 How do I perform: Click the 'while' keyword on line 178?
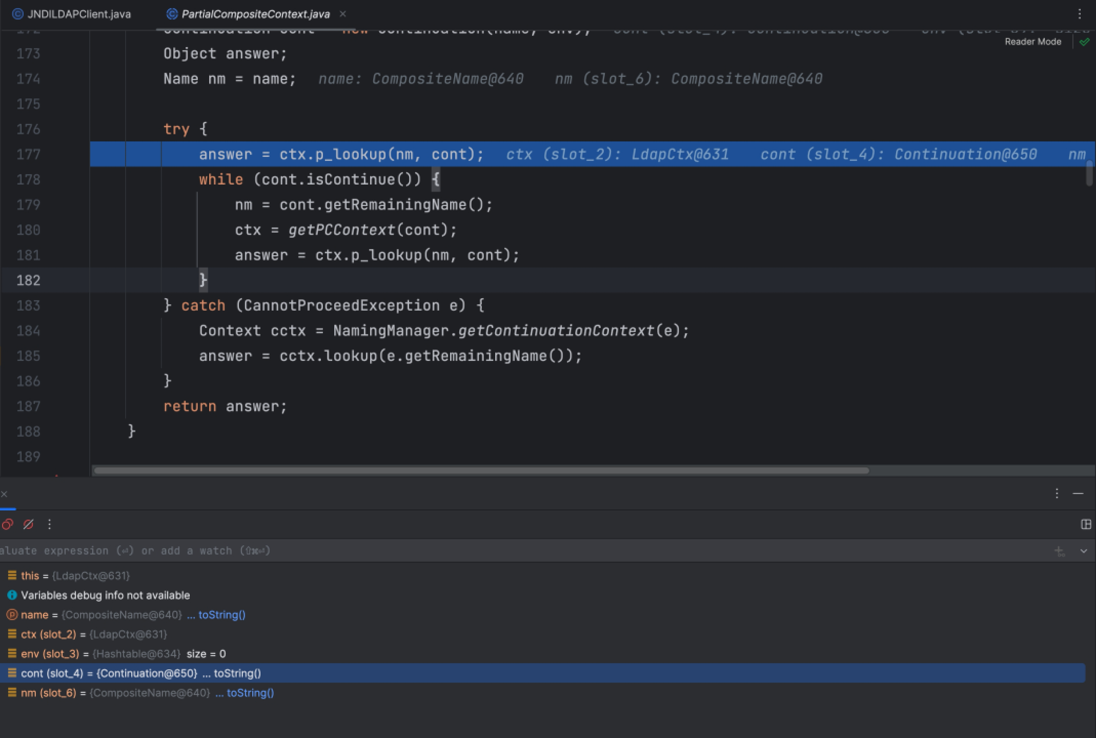(x=221, y=179)
